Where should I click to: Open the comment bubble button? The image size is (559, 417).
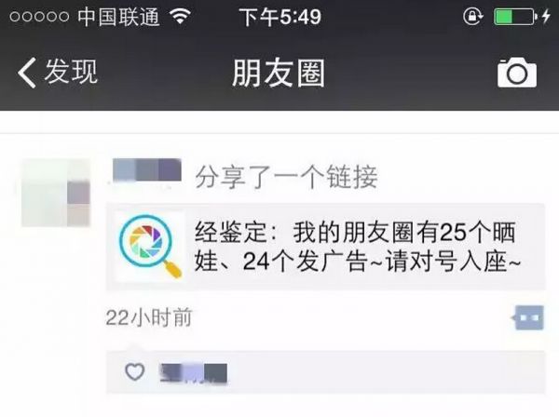click(529, 317)
